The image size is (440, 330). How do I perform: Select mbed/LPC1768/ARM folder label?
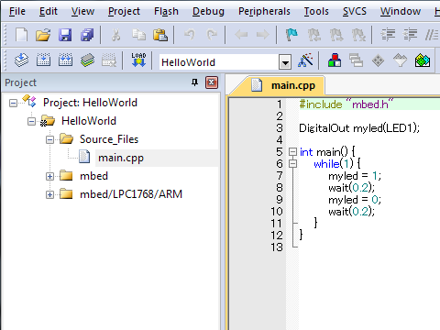[x=131, y=194]
